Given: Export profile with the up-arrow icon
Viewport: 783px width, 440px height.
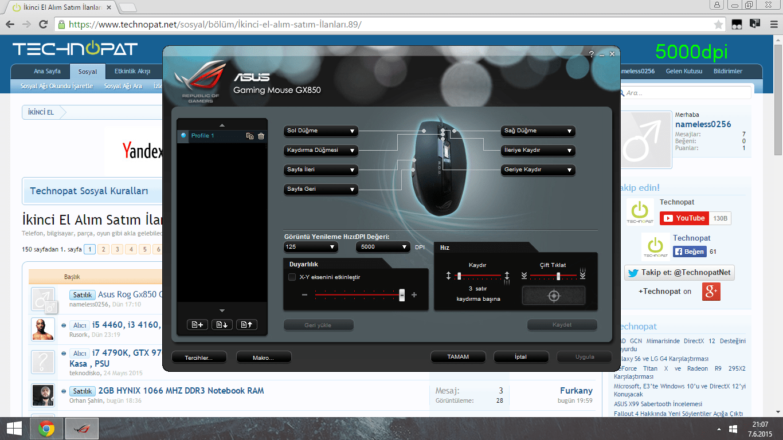Looking at the screenshot, I should click(x=246, y=325).
